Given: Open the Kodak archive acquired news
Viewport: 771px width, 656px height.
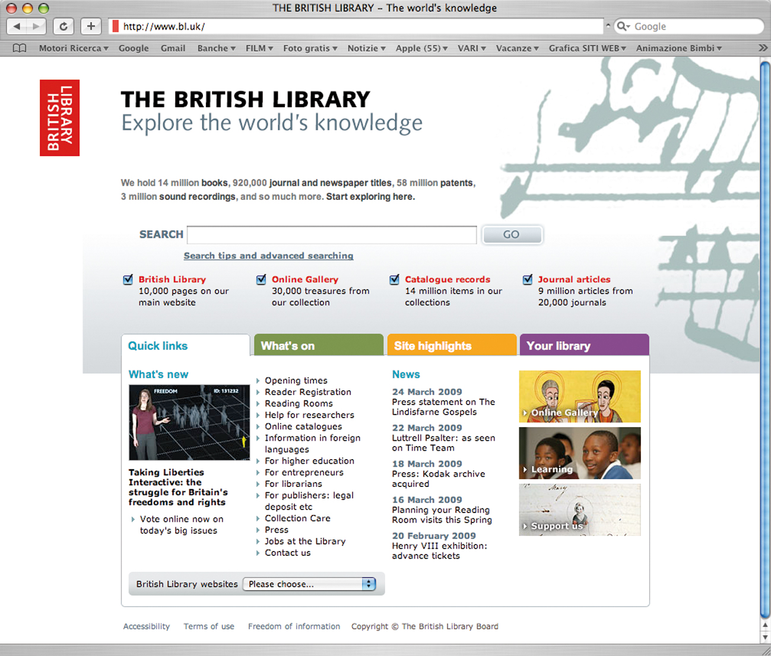Looking at the screenshot, I should 439,479.
